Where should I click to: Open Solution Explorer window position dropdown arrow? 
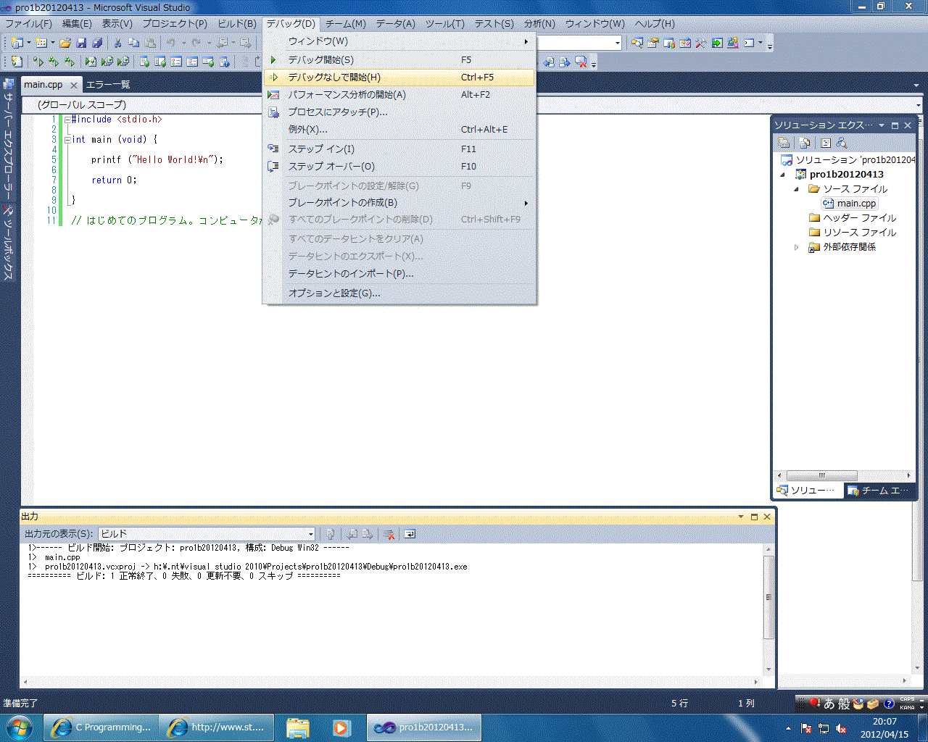[882, 125]
